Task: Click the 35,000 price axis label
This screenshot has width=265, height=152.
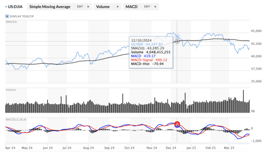Action: pos(256,81)
